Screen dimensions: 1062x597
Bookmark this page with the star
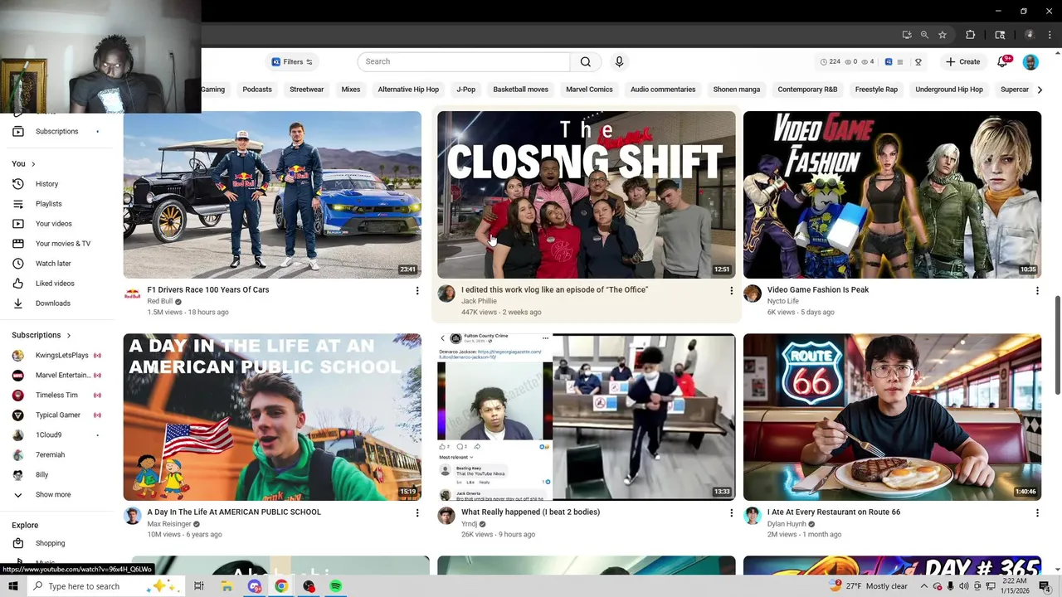click(x=943, y=35)
